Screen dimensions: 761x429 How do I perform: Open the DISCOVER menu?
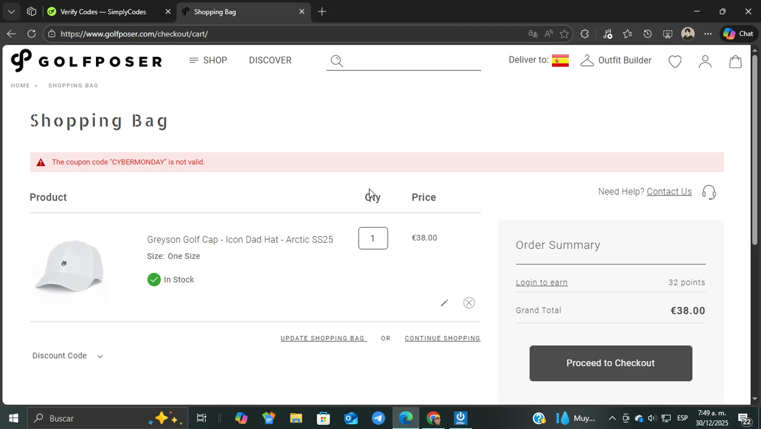tap(270, 60)
